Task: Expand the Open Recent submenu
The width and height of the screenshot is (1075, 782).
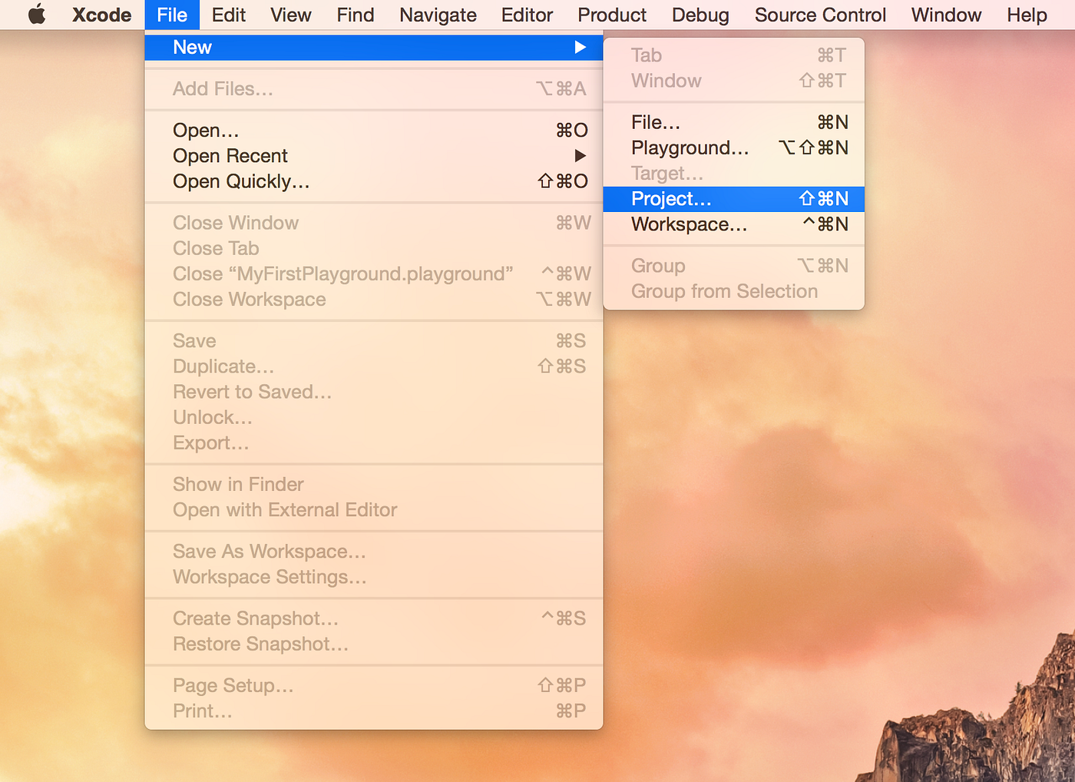Action: (374, 156)
